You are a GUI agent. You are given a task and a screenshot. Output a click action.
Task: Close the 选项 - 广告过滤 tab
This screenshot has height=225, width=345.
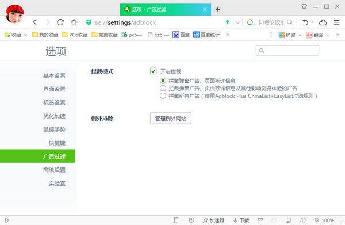[x=205, y=9]
